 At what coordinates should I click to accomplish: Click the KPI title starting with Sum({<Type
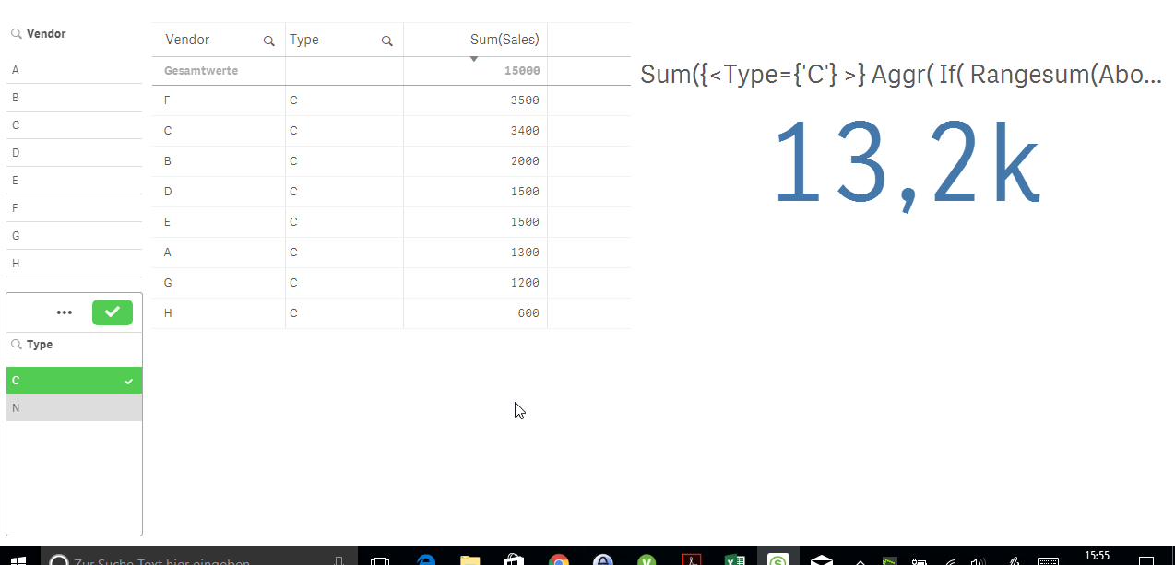click(901, 75)
